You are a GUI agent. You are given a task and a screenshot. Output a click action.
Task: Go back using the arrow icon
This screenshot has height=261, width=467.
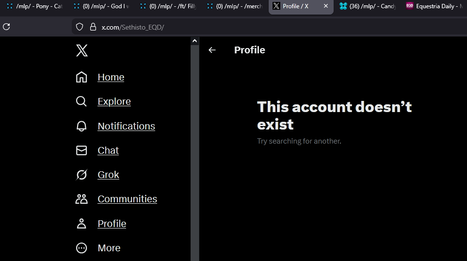coord(212,50)
